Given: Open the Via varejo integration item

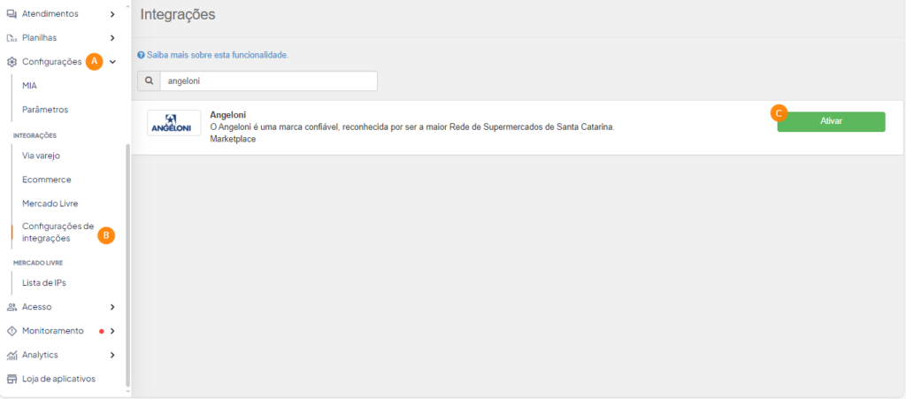Looking at the screenshot, I should click(41, 156).
